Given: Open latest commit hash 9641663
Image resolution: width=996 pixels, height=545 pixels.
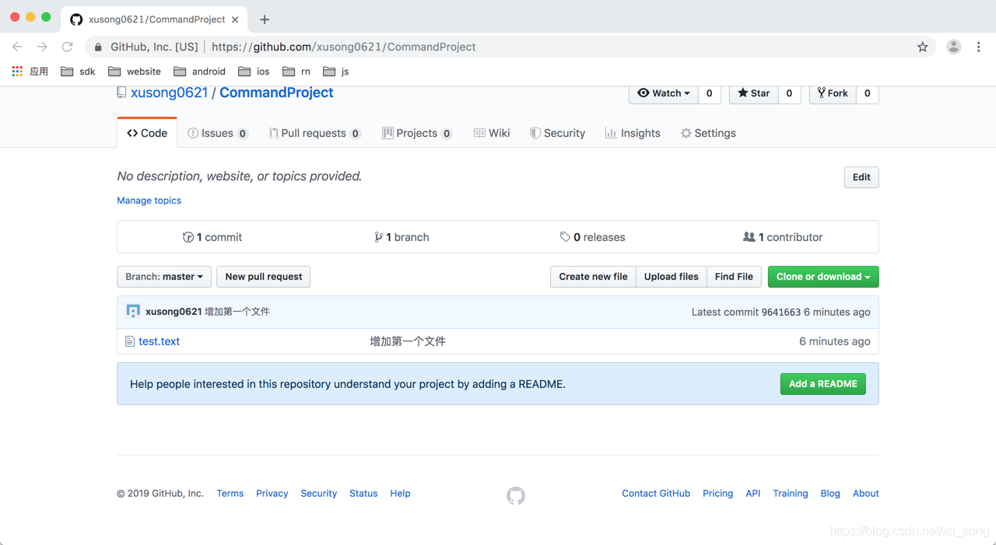Looking at the screenshot, I should coord(781,312).
